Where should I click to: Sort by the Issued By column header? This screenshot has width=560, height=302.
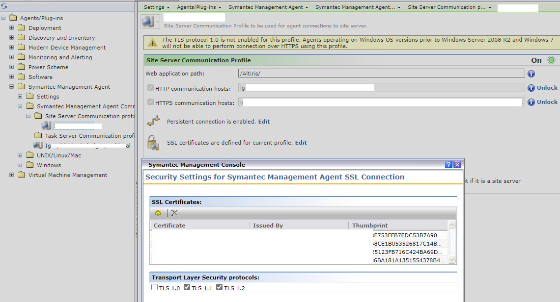(x=299, y=226)
